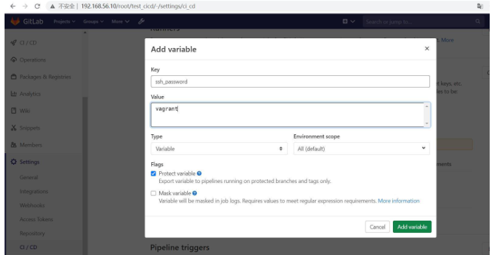Enable the Mask variable checkbox
The image size is (491, 255).
[x=153, y=193]
